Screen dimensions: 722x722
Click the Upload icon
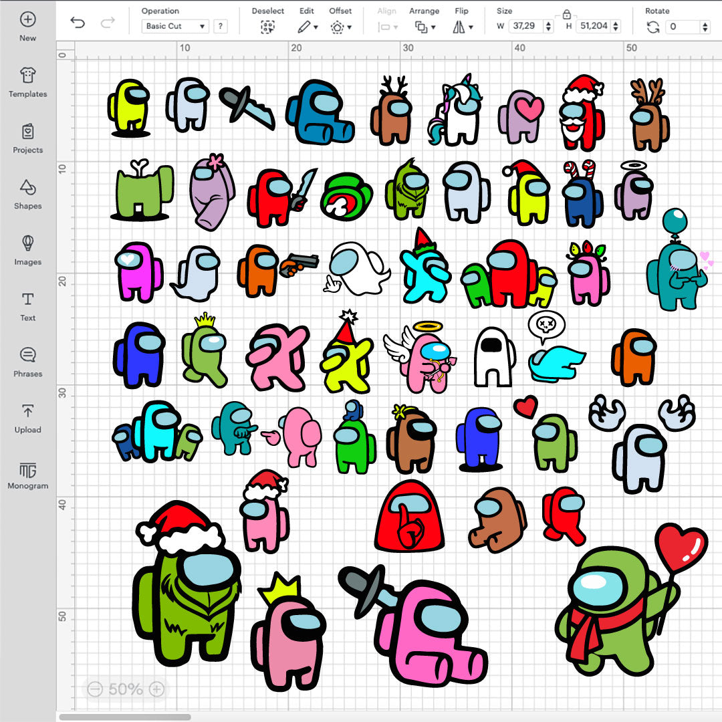pyautogui.click(x=27, y=411)
